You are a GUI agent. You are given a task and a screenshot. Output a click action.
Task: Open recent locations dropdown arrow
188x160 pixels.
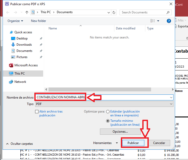click(x=21, y=12)
